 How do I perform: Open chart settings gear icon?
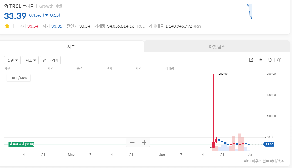279,60
